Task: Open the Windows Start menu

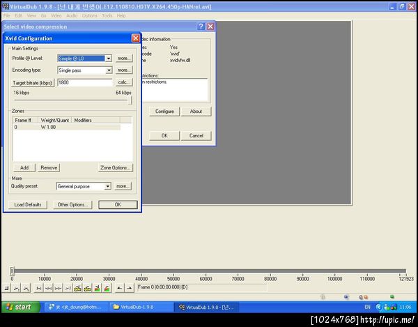Action: tap(20, 307)
